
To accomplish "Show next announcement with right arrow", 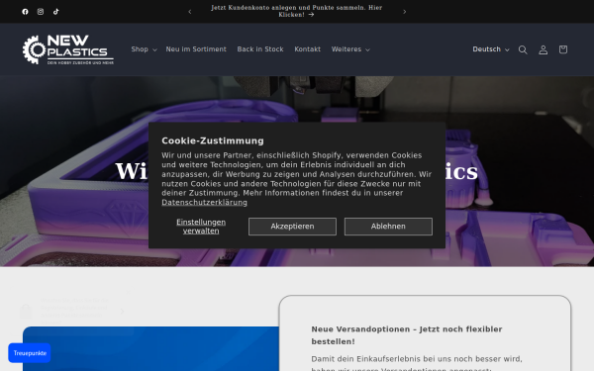I will (404, 12).
